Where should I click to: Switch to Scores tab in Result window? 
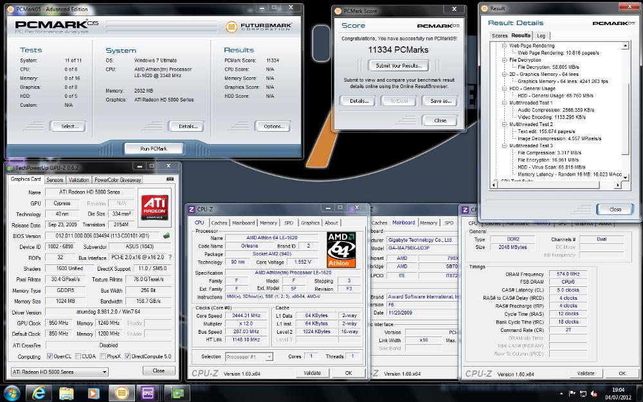coord(500,35)
